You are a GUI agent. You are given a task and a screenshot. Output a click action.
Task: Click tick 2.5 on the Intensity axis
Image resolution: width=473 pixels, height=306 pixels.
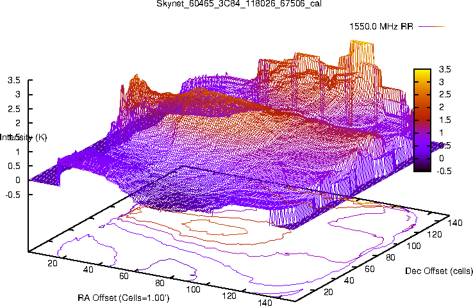[x=14, y=109]
